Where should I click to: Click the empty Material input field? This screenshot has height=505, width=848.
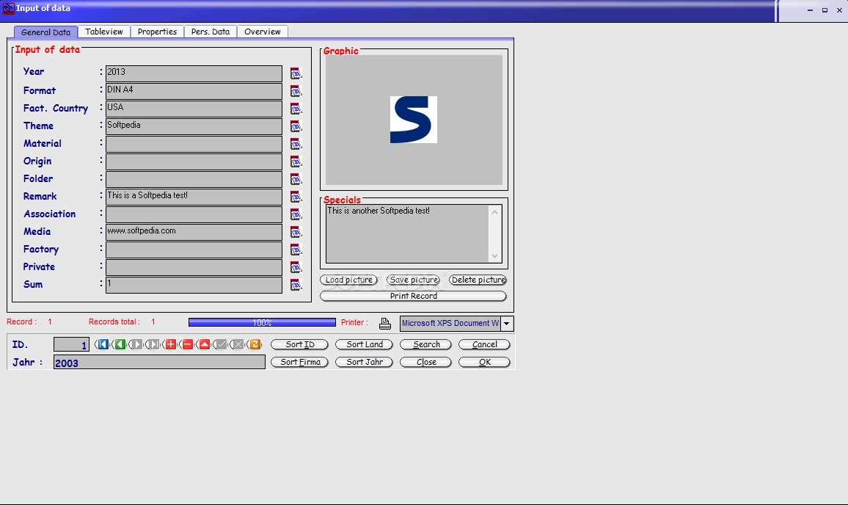click(x=194, y=144)
